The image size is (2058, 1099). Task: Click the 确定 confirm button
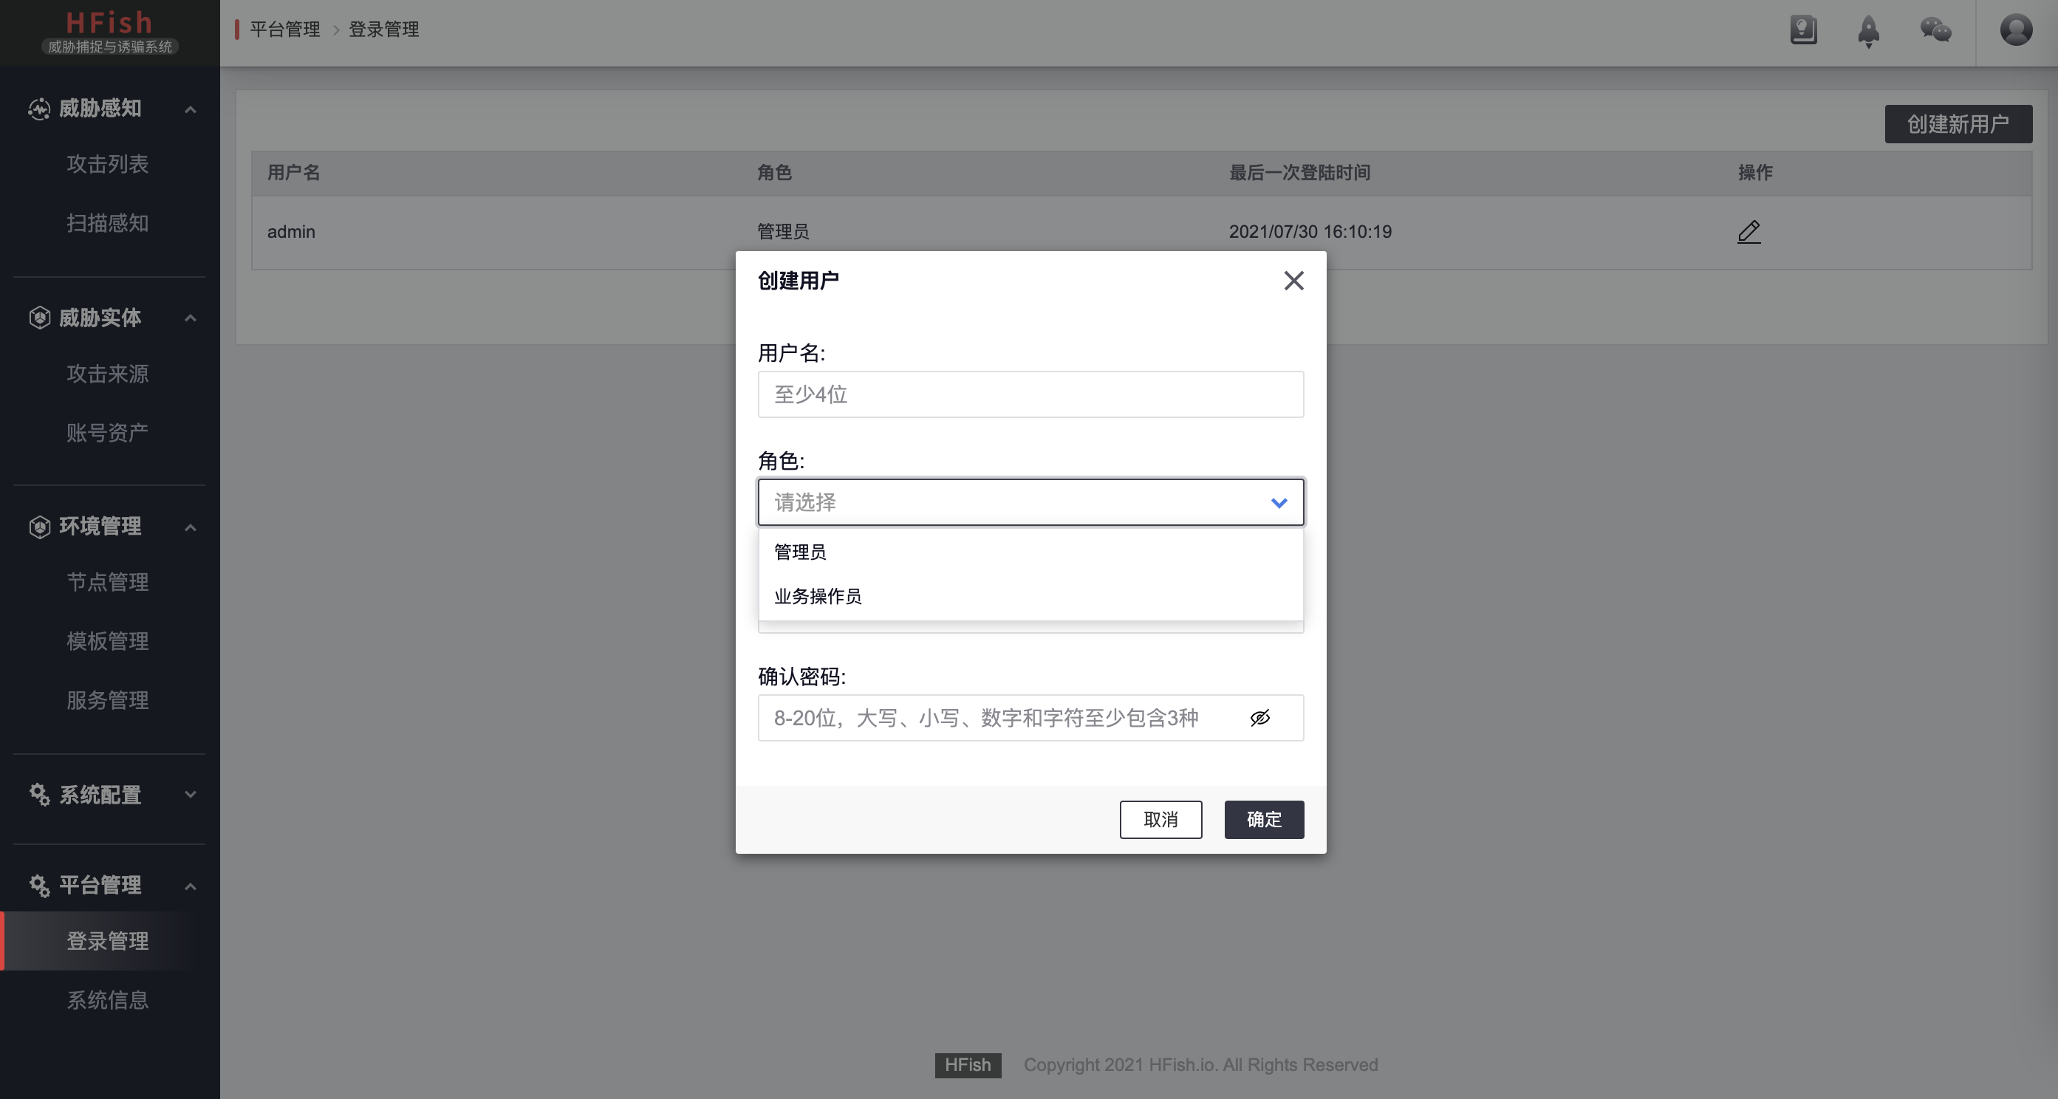1263,820
